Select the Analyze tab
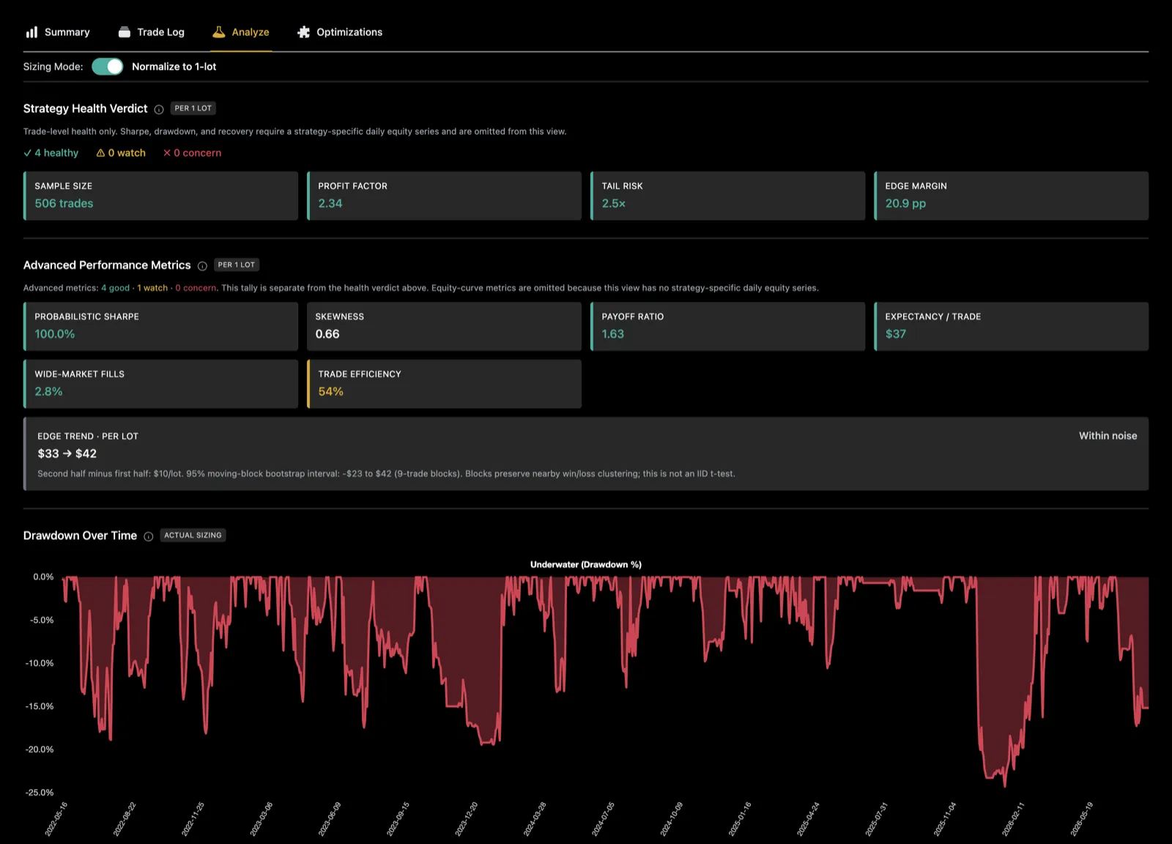 pos(241,32)
